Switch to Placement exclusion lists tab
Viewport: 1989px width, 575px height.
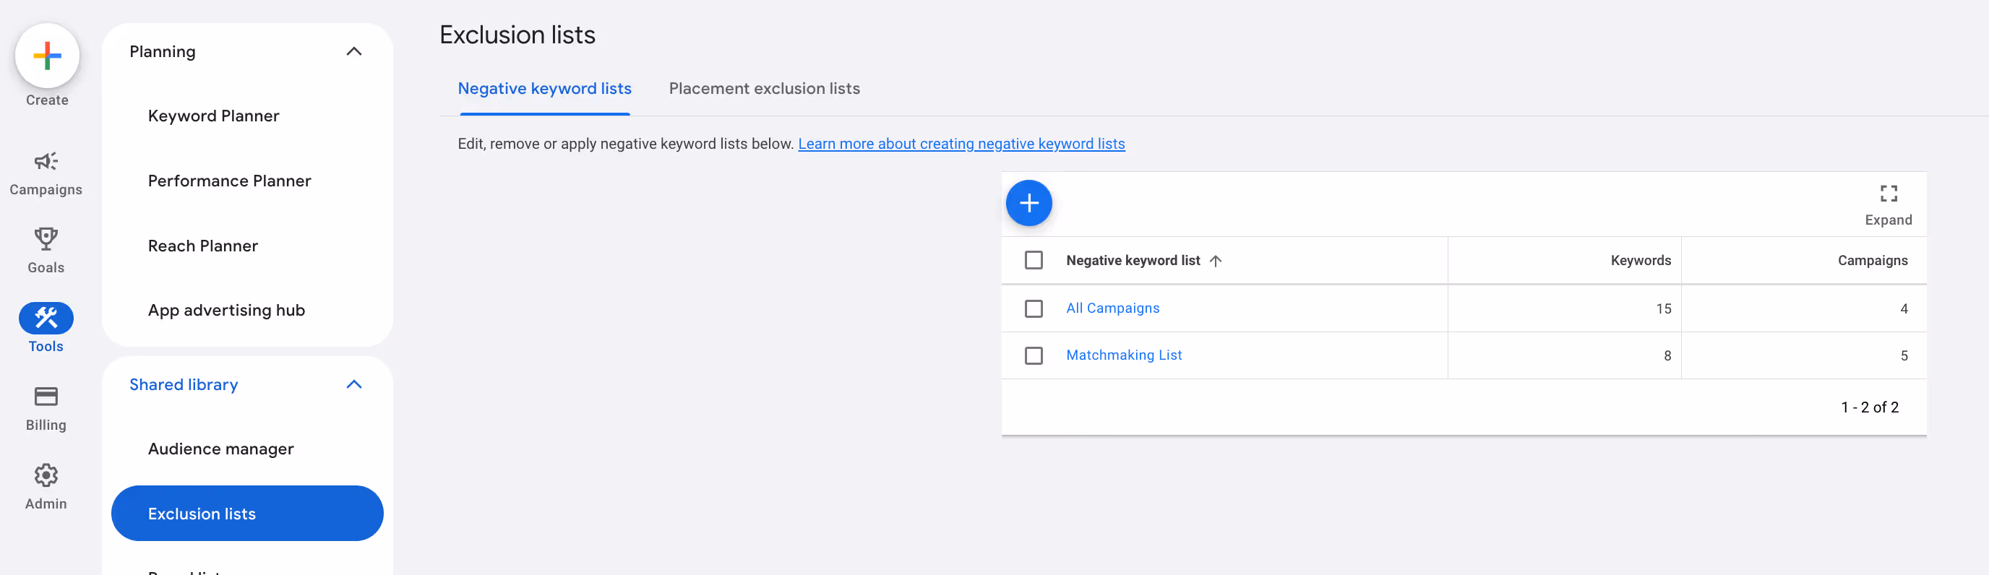click(764, 89)
